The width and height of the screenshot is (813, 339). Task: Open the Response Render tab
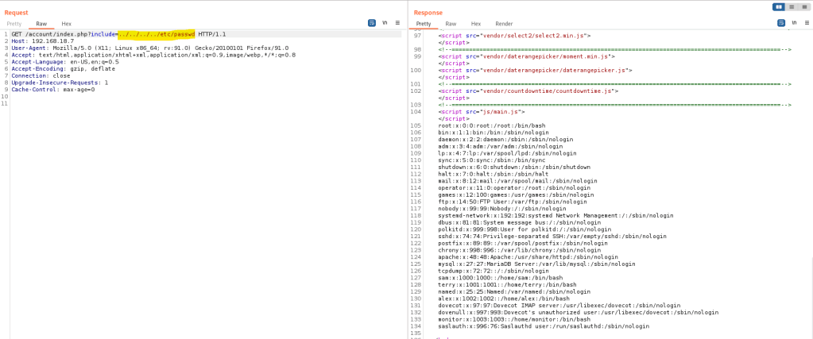(504, 24)
